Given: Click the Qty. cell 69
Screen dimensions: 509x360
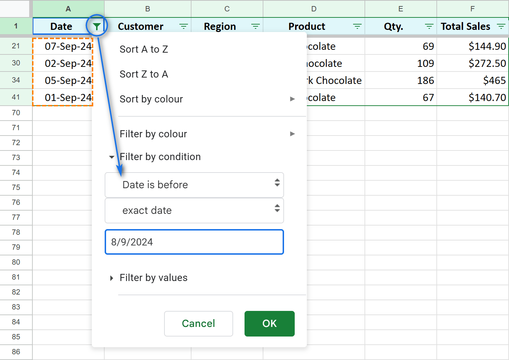Looking at the screenshot, I should 401,46.
